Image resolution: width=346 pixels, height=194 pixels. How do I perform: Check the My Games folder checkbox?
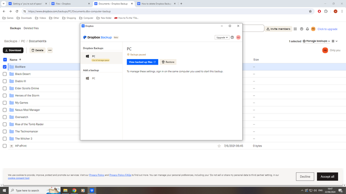[5, 103]
